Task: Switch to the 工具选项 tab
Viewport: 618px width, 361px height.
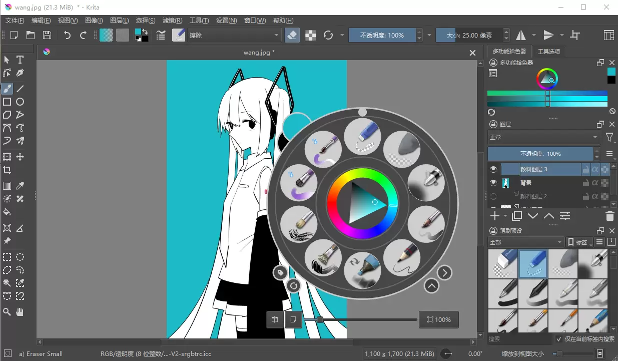Action: (x=549, y=51)
